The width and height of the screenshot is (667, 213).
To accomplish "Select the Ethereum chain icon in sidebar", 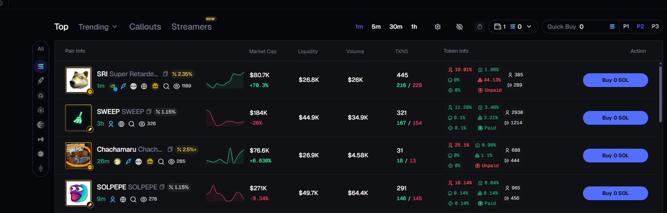I will 41,169.
